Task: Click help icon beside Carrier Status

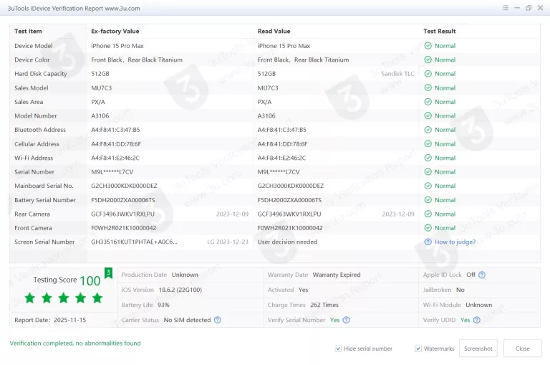Action: coord(217,320)
